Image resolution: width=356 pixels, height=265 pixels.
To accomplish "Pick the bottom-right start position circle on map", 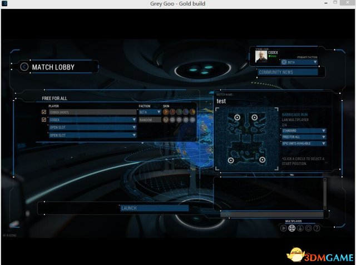I will pos(262,159).
